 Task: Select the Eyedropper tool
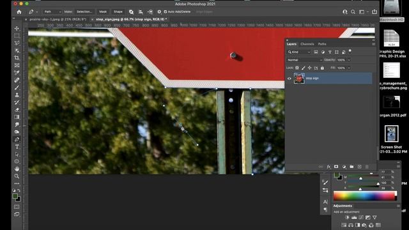tap(17, 73)
